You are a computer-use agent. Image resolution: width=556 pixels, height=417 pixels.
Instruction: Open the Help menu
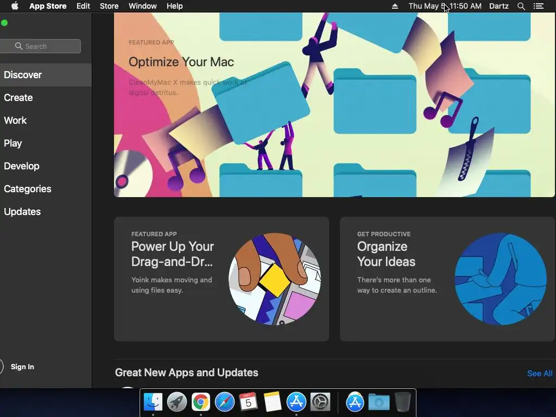(x=174, y=6)
